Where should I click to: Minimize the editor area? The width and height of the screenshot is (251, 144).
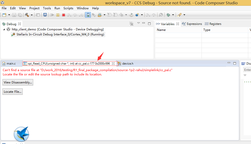click(x=229, y=63)
